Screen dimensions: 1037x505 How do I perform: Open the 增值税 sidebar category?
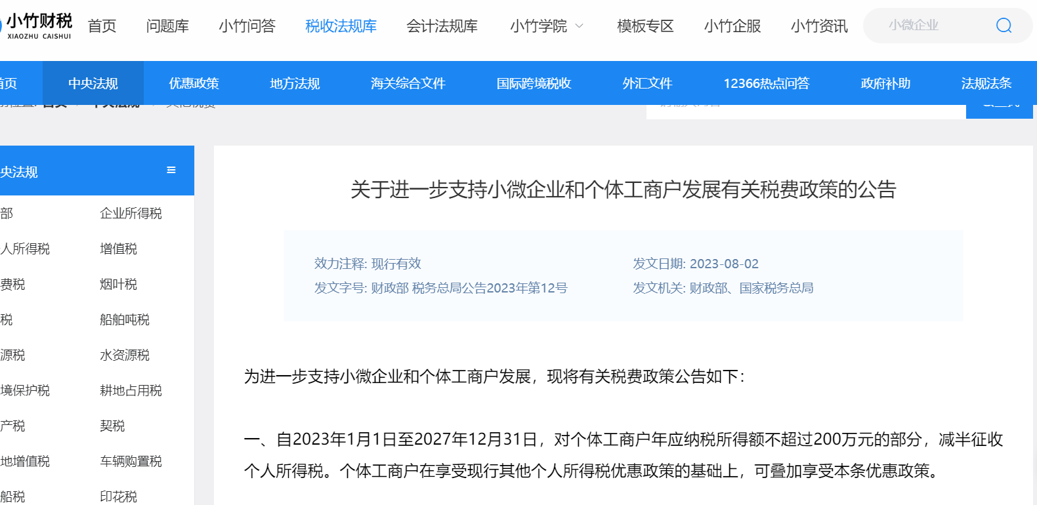tap(118, 249)
